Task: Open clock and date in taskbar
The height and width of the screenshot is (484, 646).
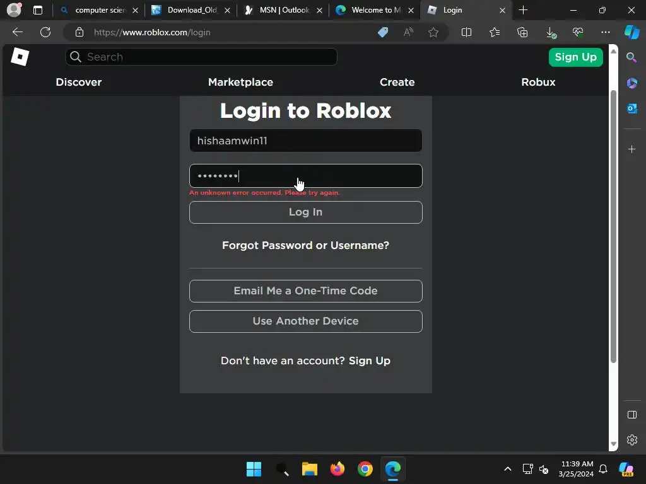Action: click(x=576, y=469)
